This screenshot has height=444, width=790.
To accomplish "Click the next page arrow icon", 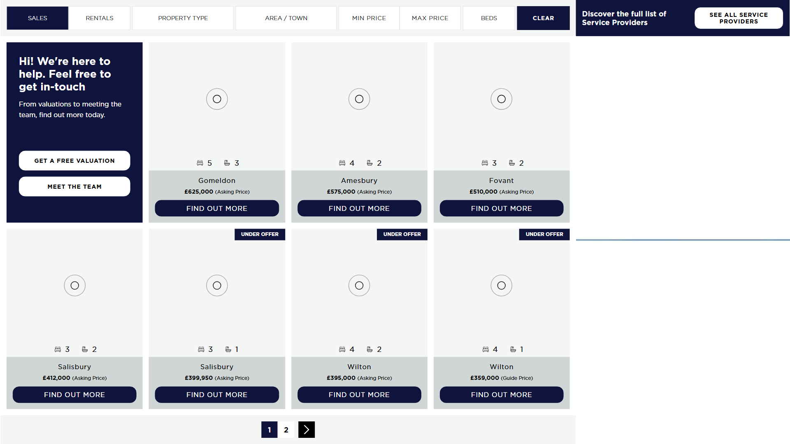I will tap(307, 430).
